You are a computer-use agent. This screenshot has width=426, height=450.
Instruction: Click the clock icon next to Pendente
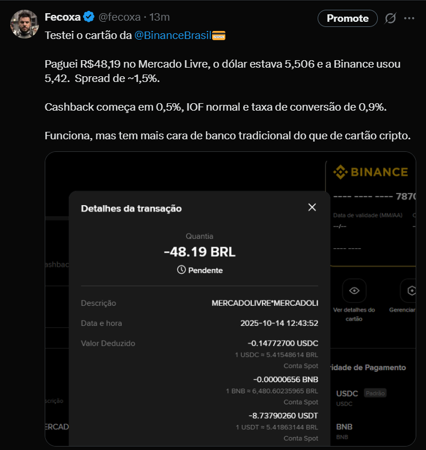tap(181, 269)
